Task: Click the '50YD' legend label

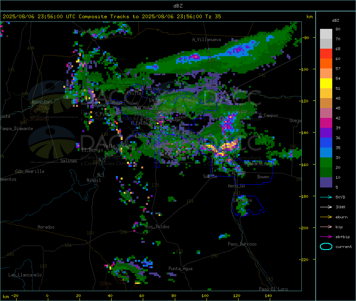Action: click(340, 197)
